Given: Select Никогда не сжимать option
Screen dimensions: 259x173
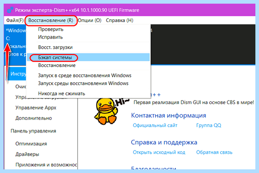Looking at the screenshot, I should click(x=88, y=94).
